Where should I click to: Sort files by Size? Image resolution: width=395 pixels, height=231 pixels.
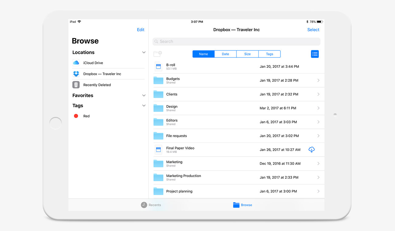click(x=247, y=54)
